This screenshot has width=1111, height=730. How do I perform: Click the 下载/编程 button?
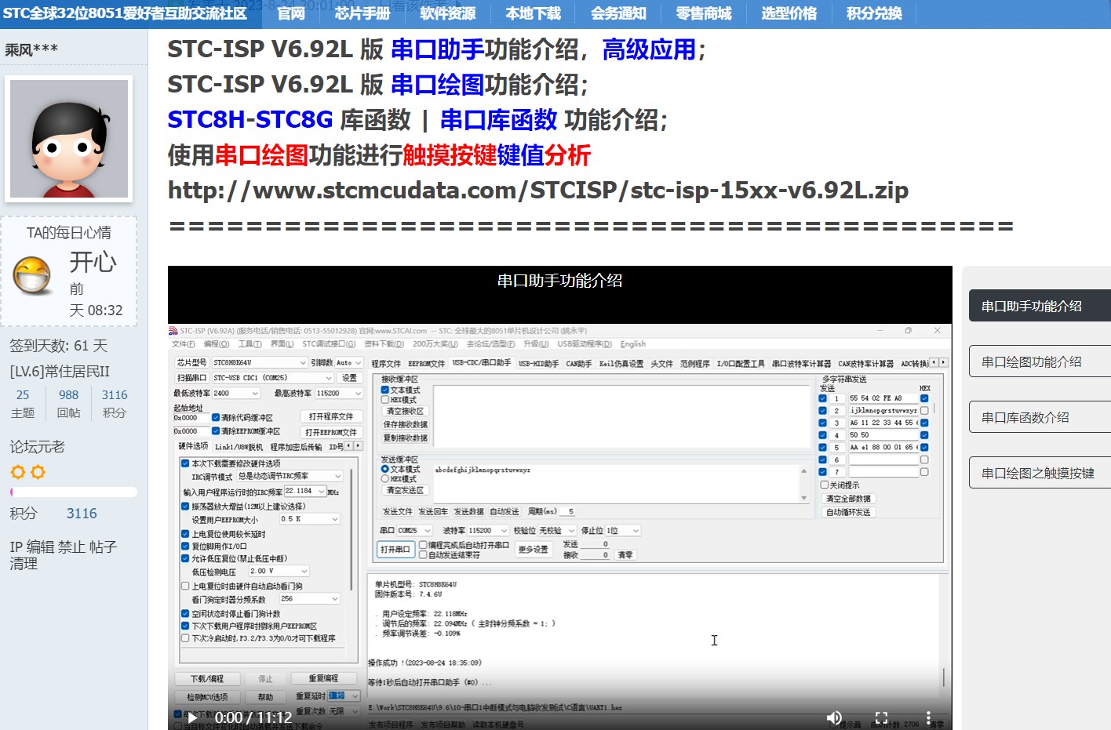coord(207,679)
